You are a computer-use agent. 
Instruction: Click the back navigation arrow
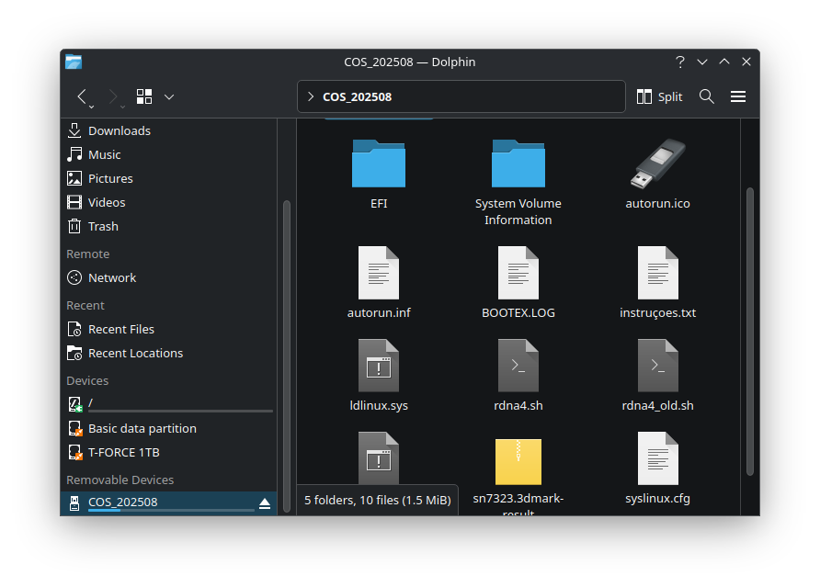(x=82, y=96)
